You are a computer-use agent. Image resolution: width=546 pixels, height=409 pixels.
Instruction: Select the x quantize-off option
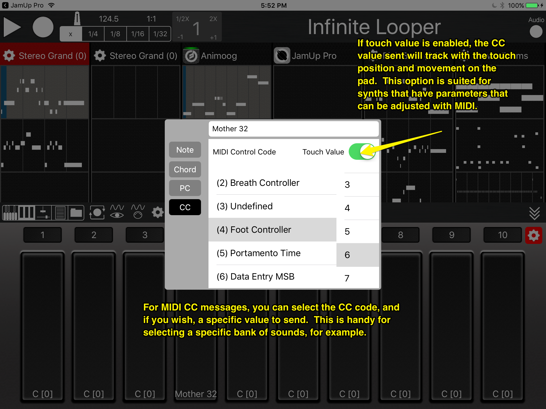[x=71, y=34]
